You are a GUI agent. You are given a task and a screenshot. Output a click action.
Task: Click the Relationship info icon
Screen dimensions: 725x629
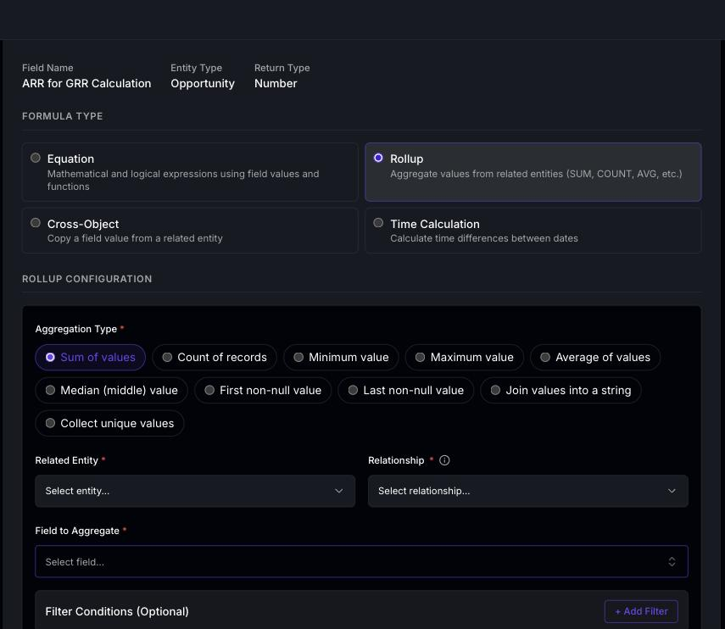pyautogui.click(x=444, y=460)
